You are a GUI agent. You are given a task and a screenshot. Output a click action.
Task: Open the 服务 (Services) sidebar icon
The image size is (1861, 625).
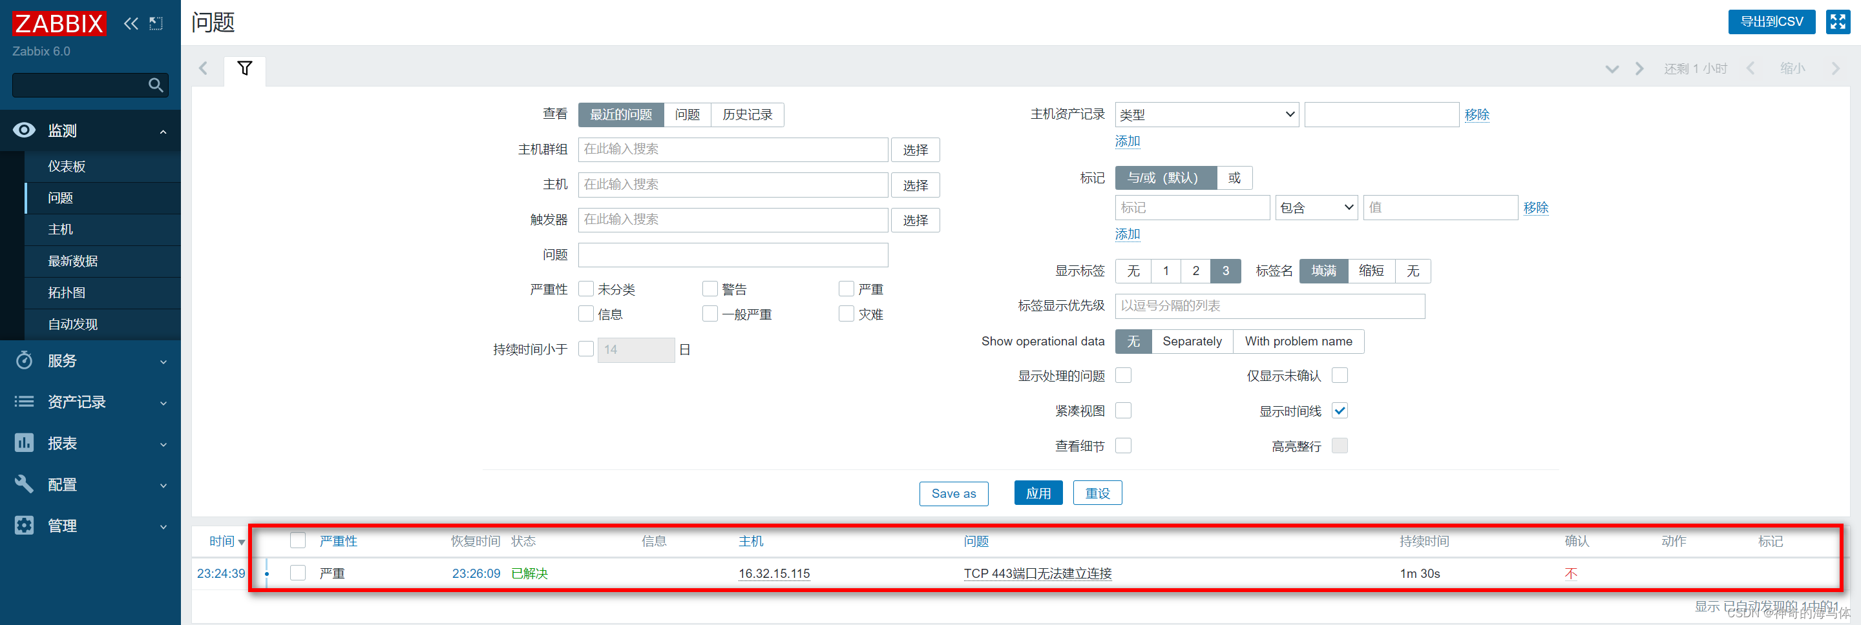coord(24,360)
